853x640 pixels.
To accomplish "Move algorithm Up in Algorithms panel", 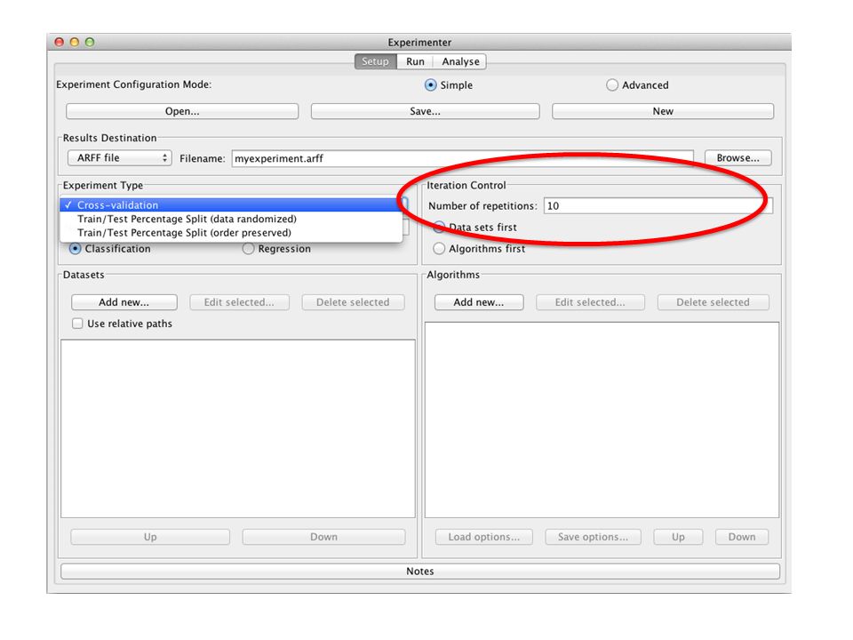I will pos(678,537).
